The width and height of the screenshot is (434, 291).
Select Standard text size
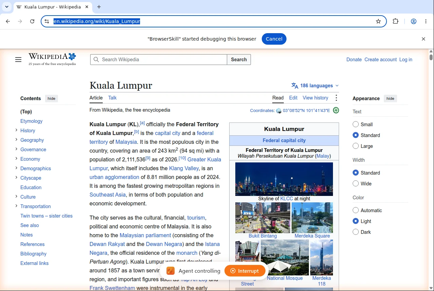(x=356, y=135)
